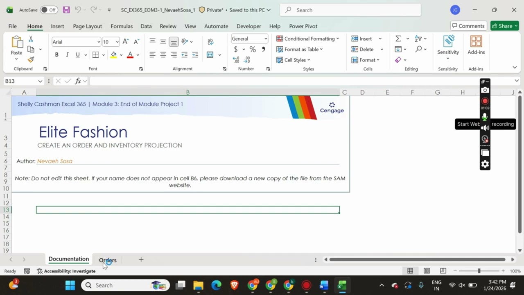
Task: Click the Sort & Filter icon
Action: [x=418, y=39]
